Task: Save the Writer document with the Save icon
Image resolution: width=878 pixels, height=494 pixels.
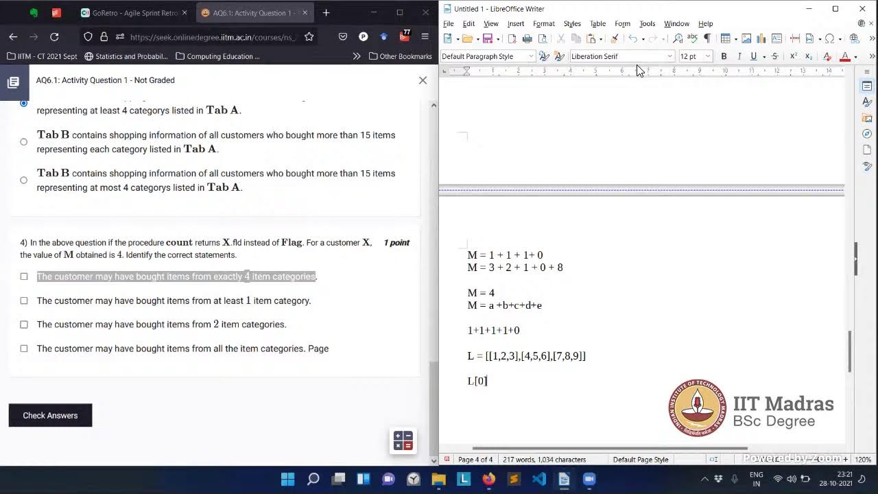Action: pos(488,38)
